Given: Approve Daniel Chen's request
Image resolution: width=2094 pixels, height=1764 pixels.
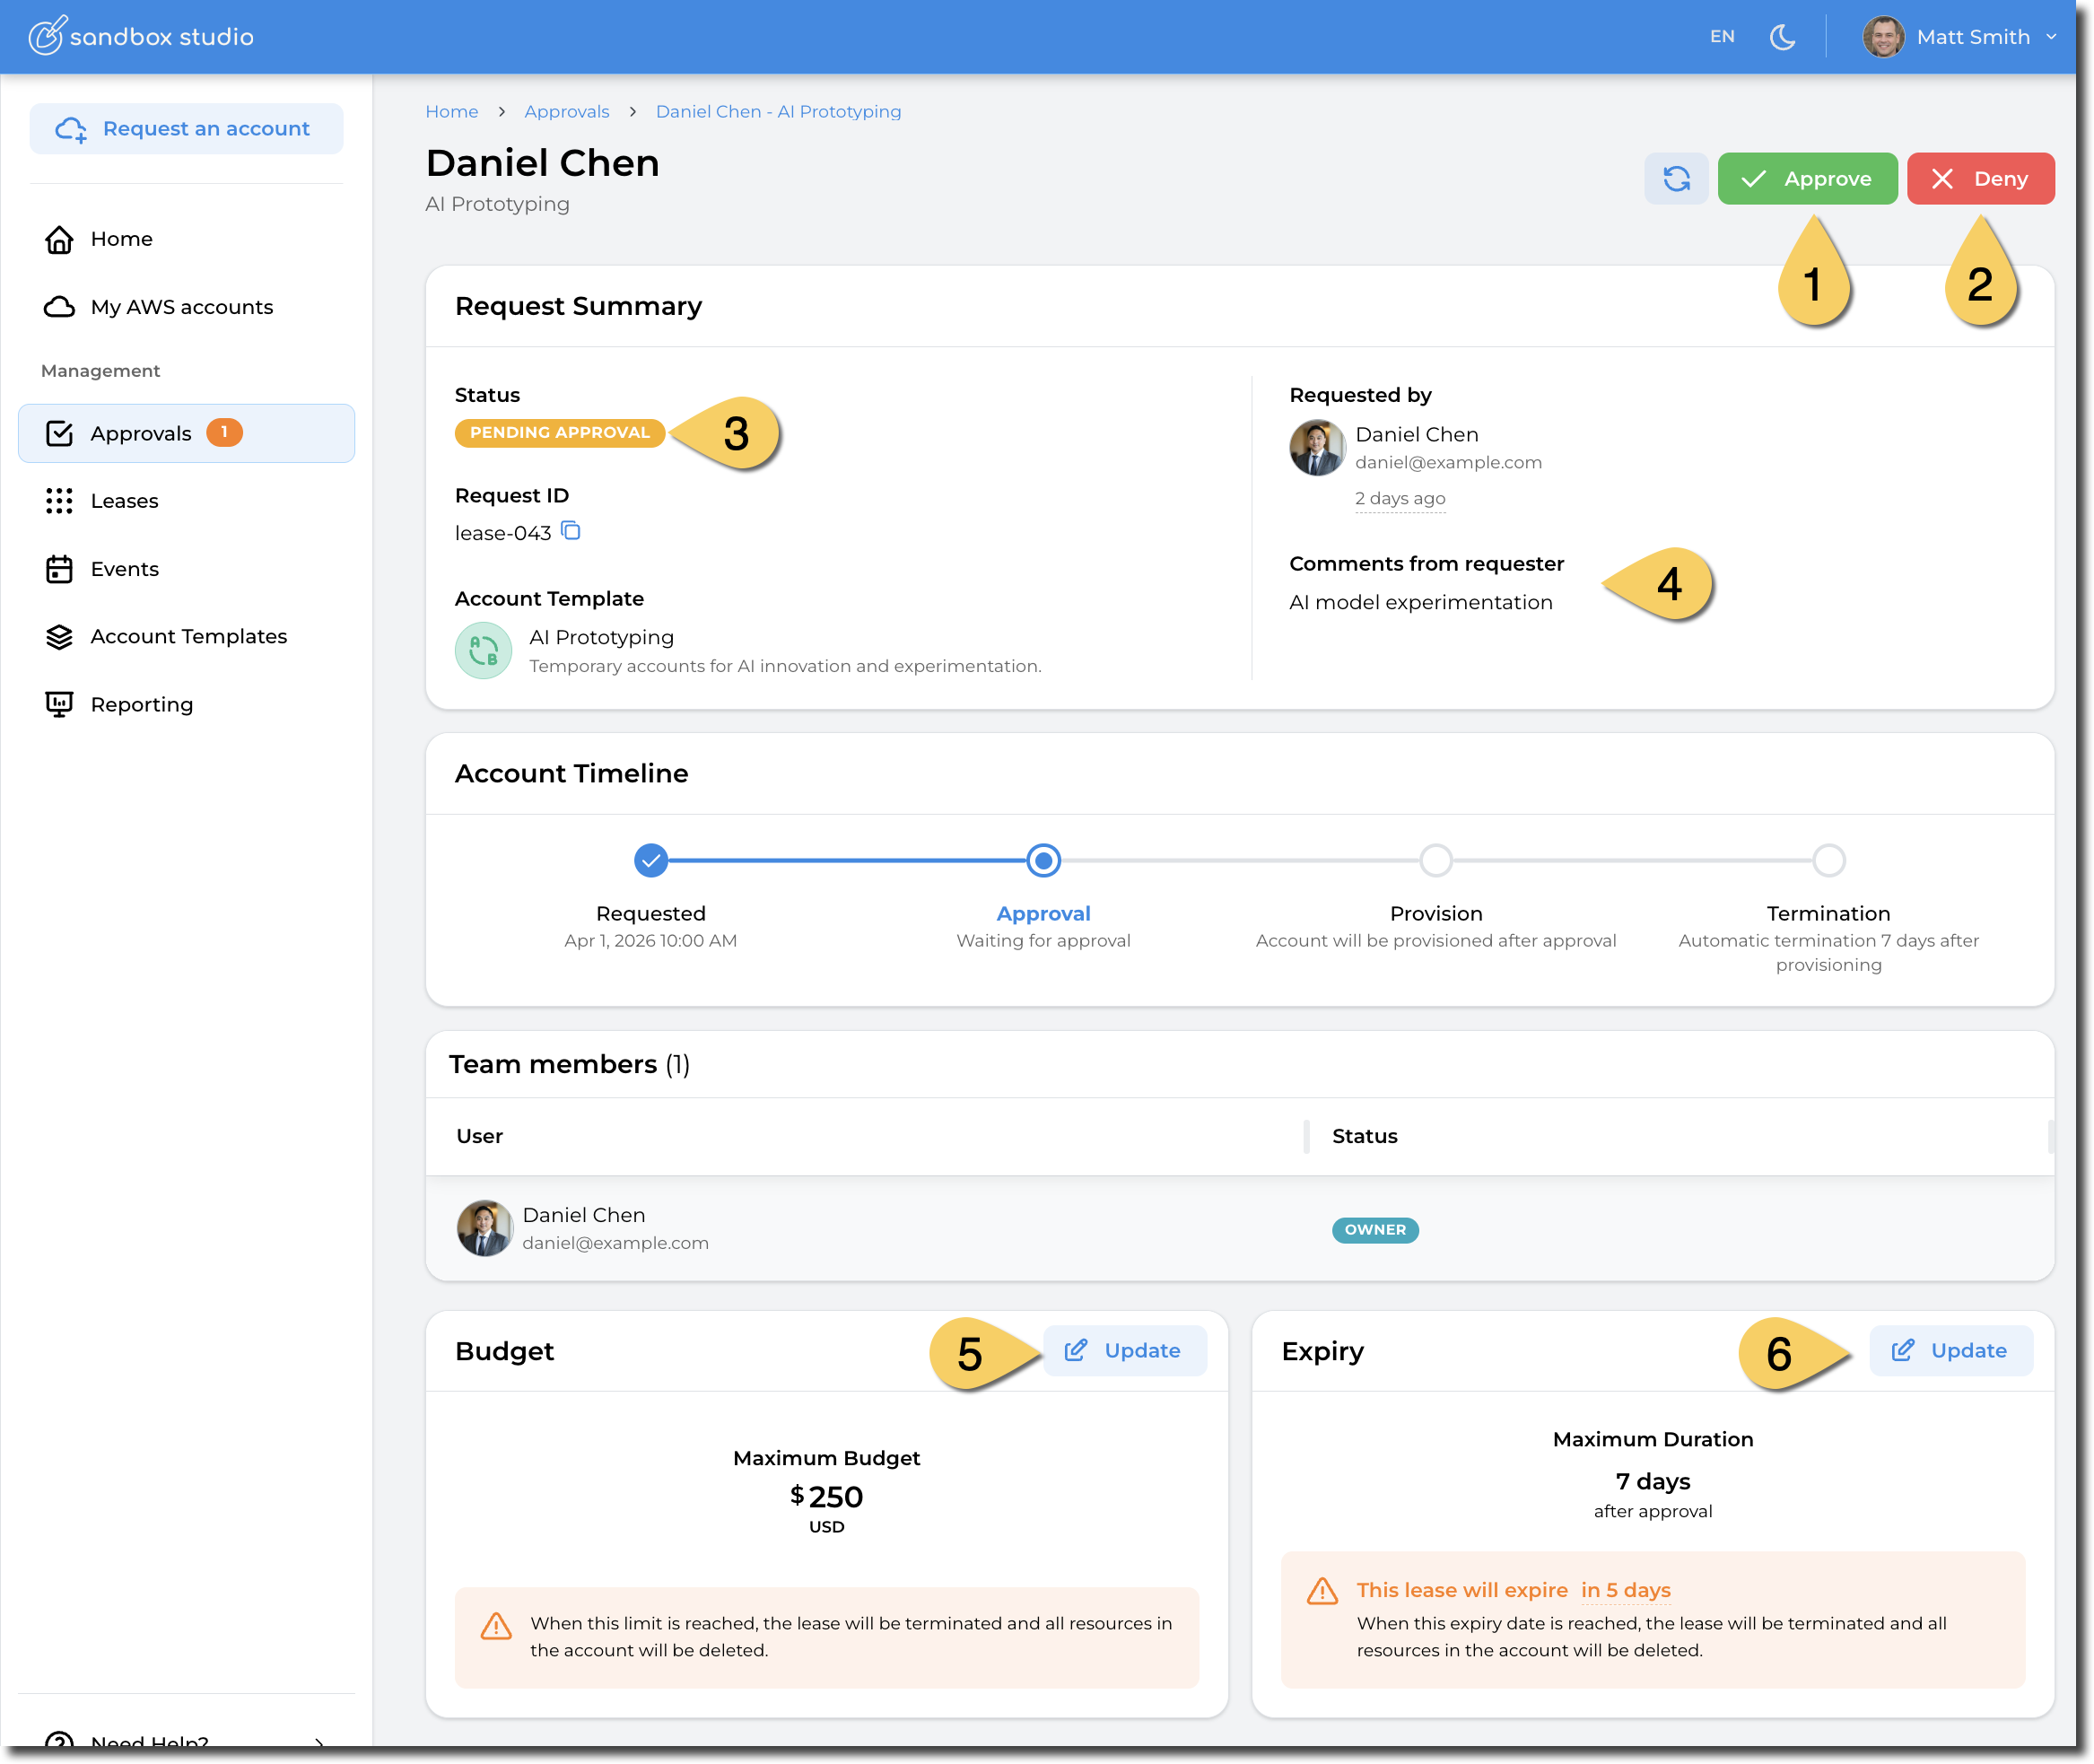Looking at the screenshot, I should click(1807, 179).
